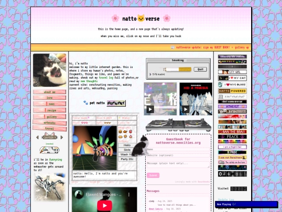Click the Hello action button

(x=127, y=145)
